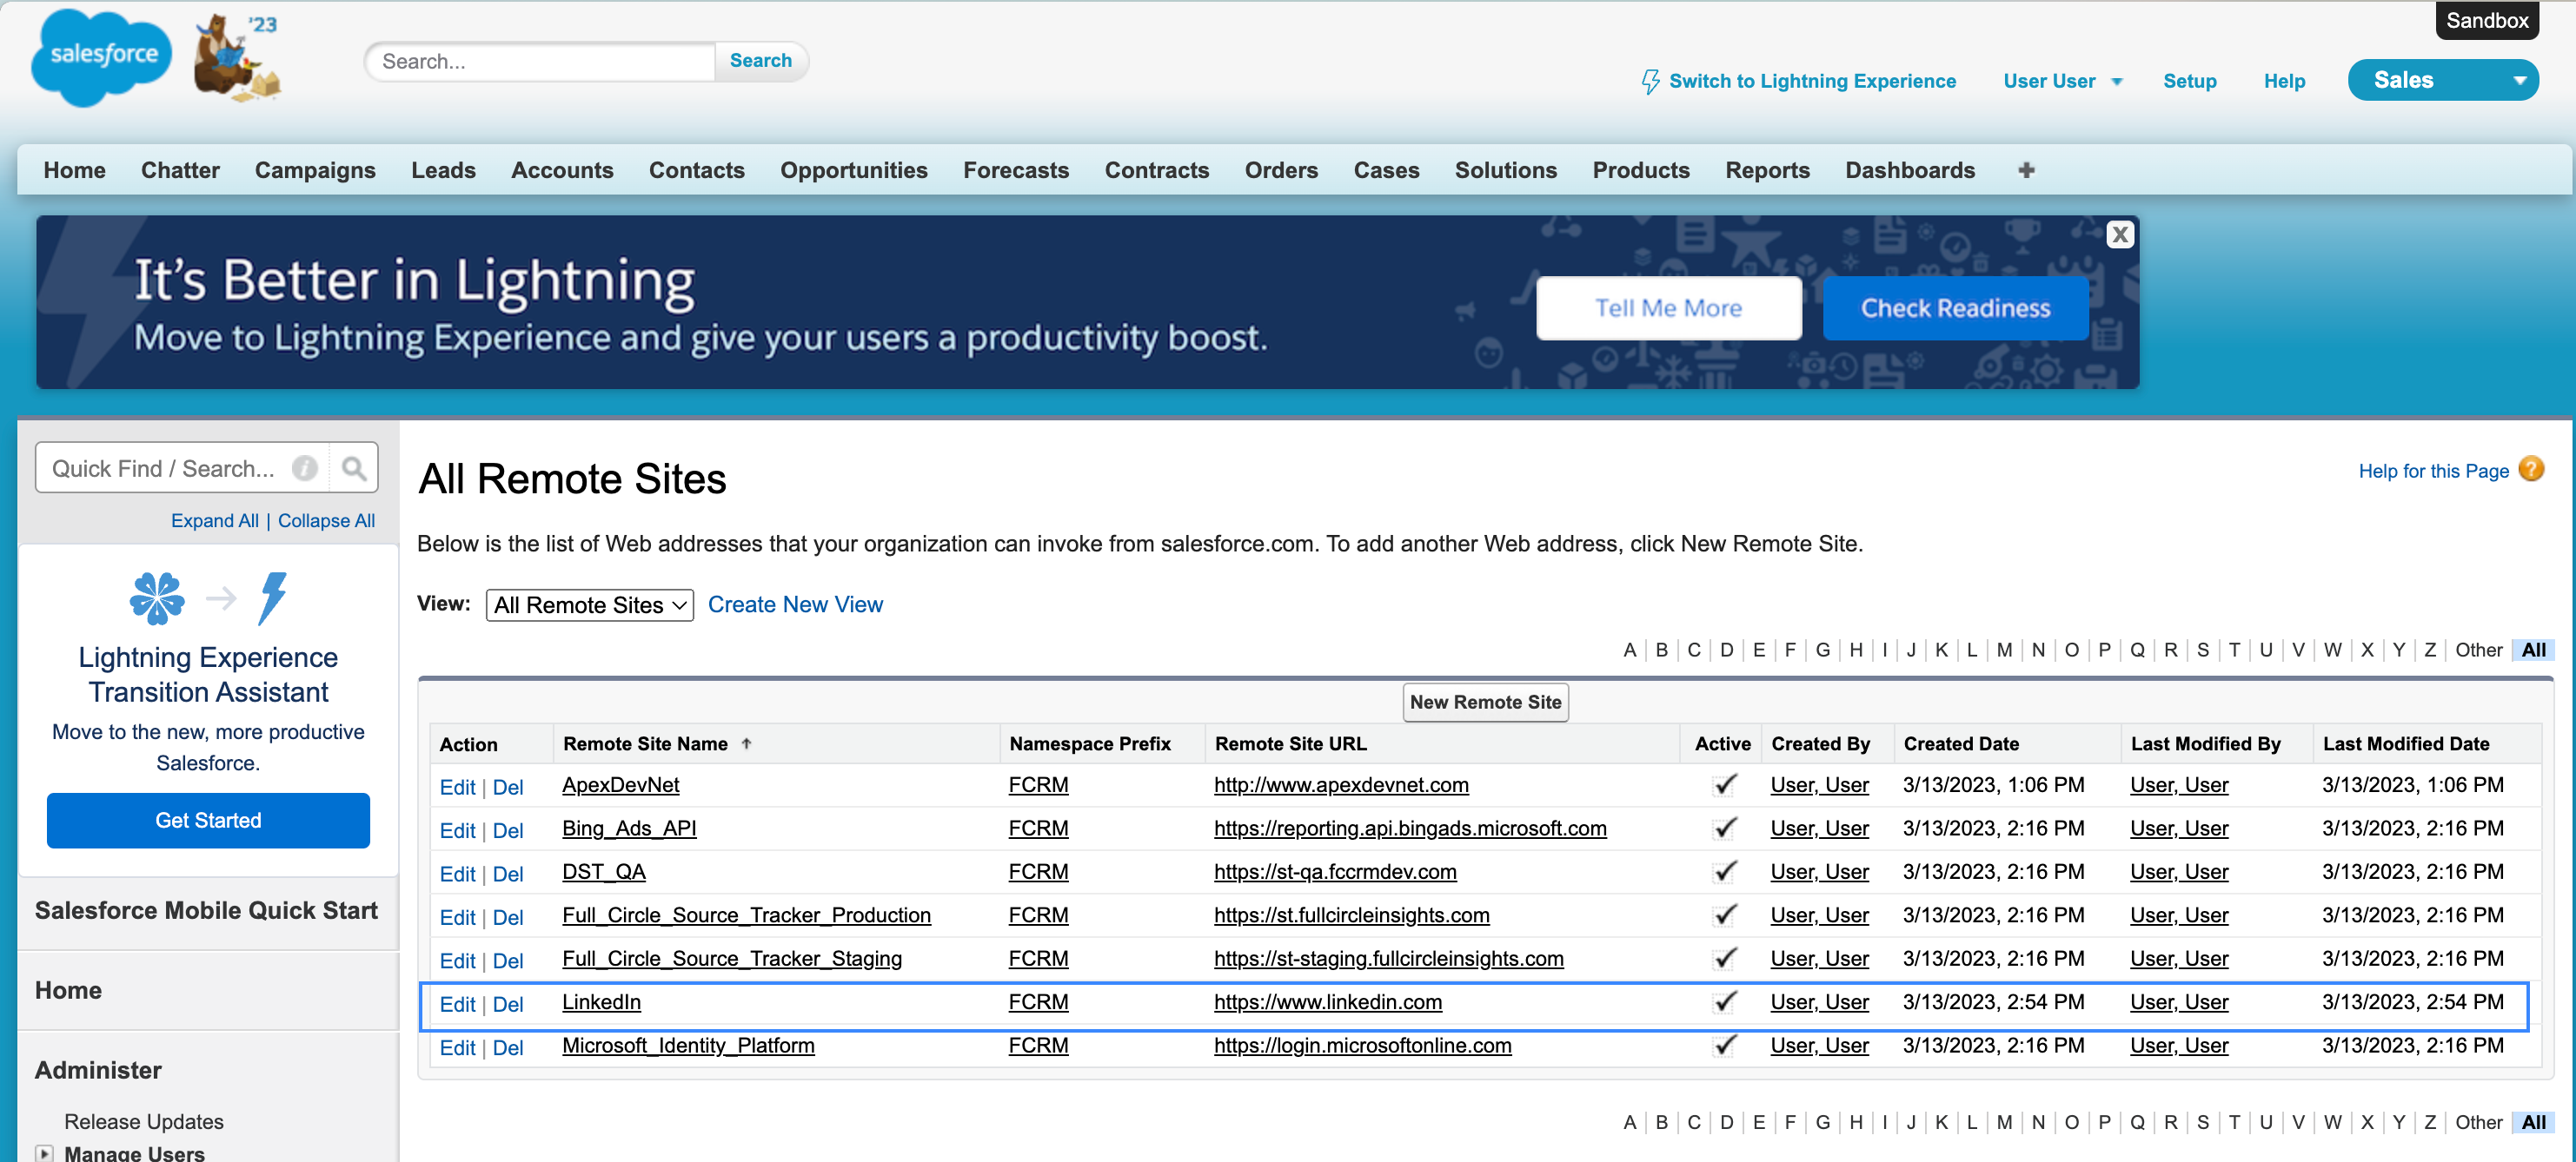Click the Get Started button

[x=208, y=821]
